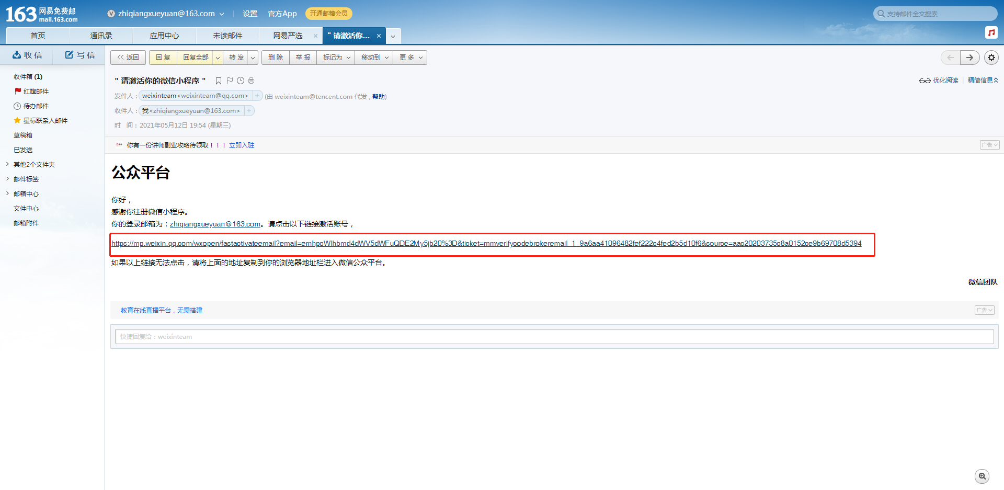Viewport: 1004px width, 490px height.
Task: Open 官方App in the top bar
Action: point(282,14)
